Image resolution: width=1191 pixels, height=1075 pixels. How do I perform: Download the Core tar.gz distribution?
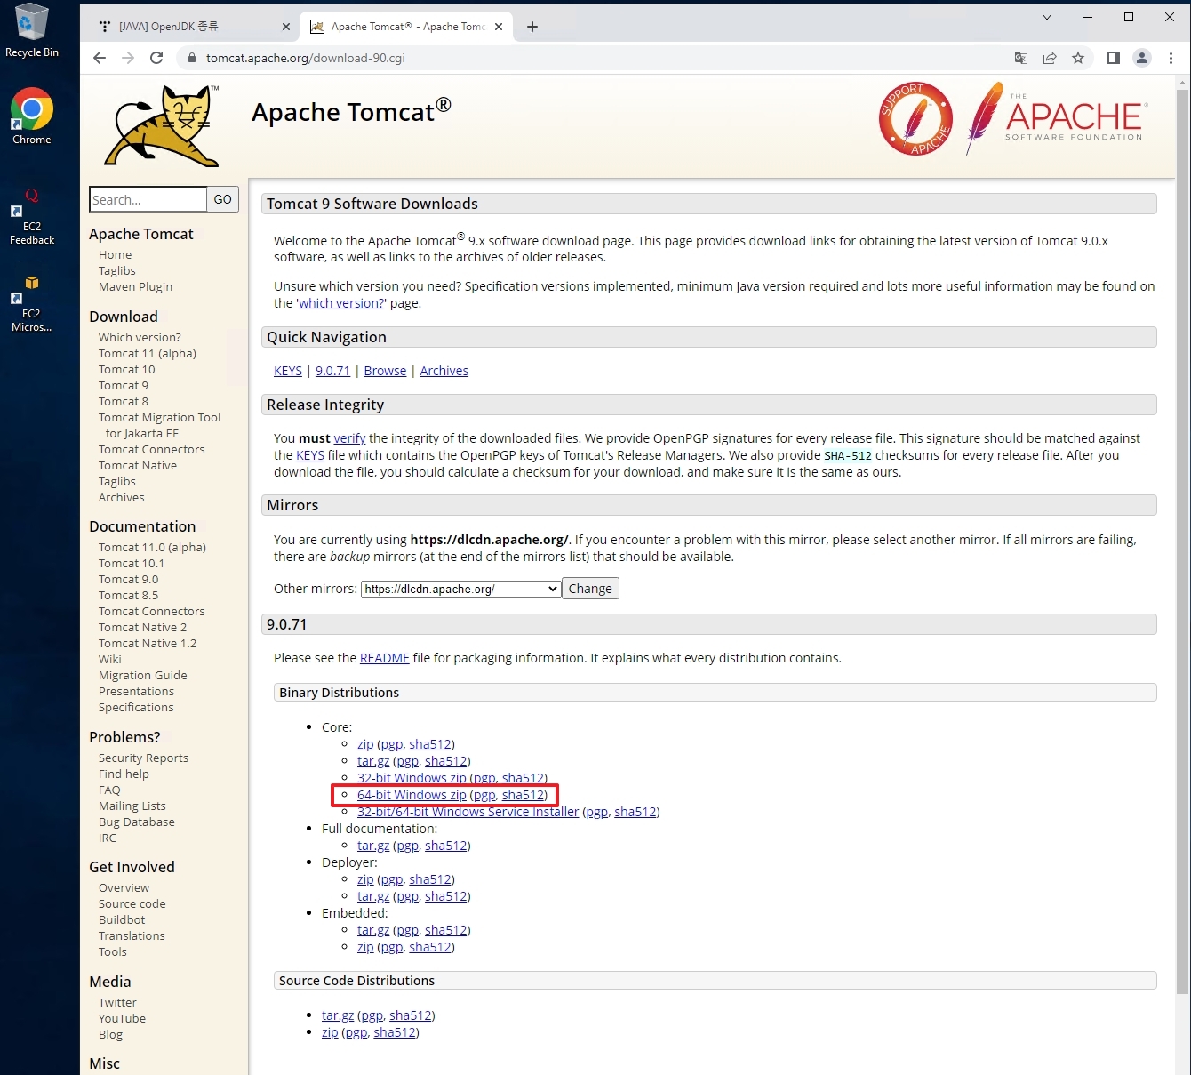coord(373,761)
